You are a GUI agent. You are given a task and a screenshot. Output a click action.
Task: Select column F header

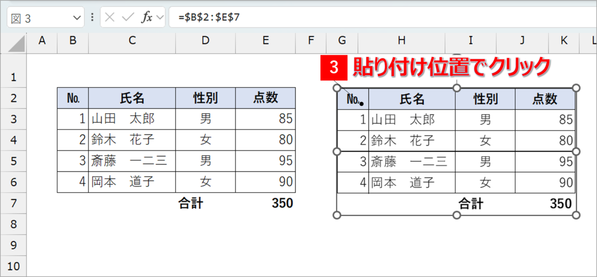(x=311, y=41)
